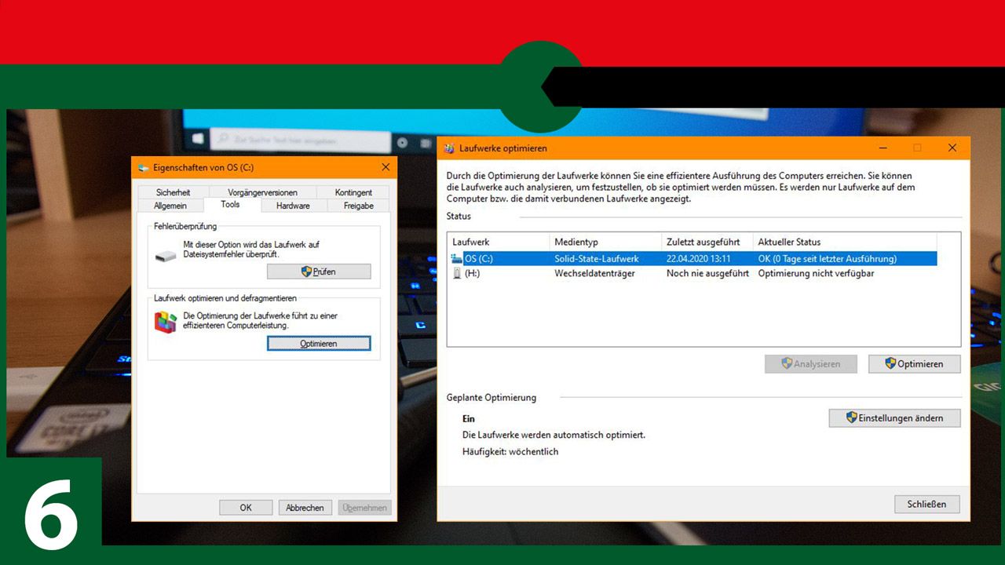The image size is (1005, 565).
Task: Switch to the Hardware tab
Action: [x=293, y=205]
